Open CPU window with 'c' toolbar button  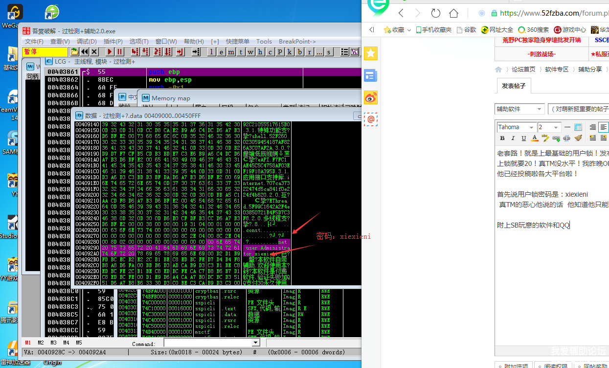[x=270, y=51]
